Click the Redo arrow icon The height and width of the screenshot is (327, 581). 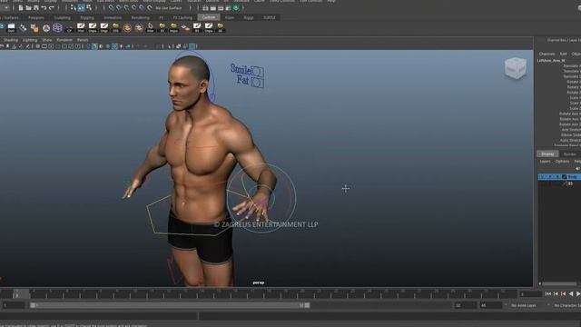pyautogui.click(x=52, y=8)
